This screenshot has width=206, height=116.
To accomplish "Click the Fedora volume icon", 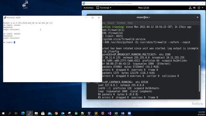I will click(x=194, y=8).
